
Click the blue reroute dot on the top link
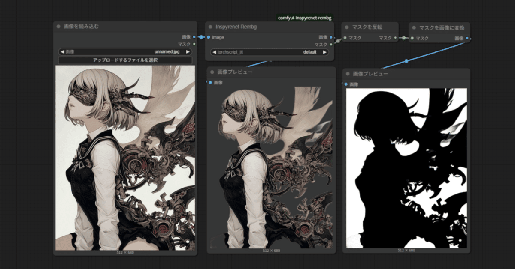click(x=200, y=37)
